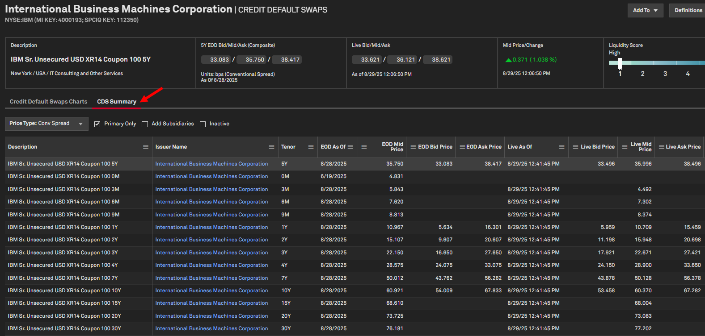The height and width of the screenshot is (336, 705).
Task: Open the EOD As Of column menu icon
Action: point(350,147)
